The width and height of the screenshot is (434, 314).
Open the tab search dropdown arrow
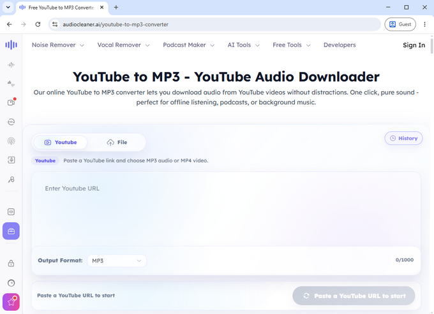(8, 8)
